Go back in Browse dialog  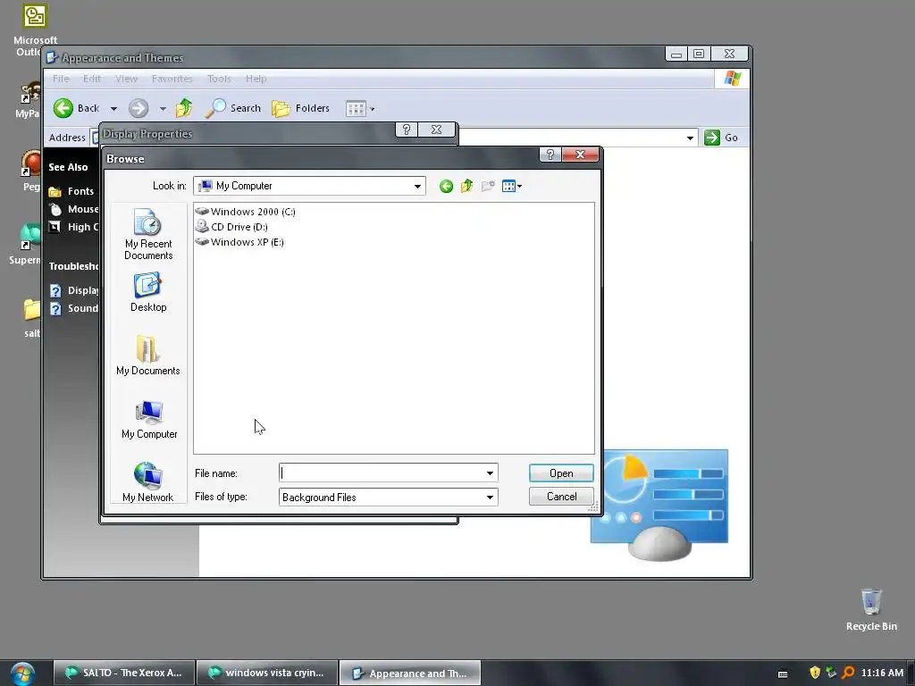[x=446, y=186]
